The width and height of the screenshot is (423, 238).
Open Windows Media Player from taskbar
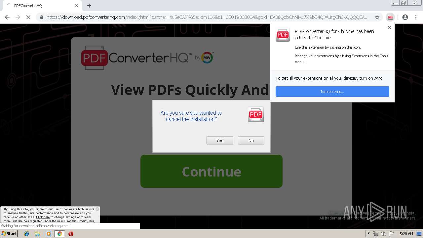[x=49, y=234]
